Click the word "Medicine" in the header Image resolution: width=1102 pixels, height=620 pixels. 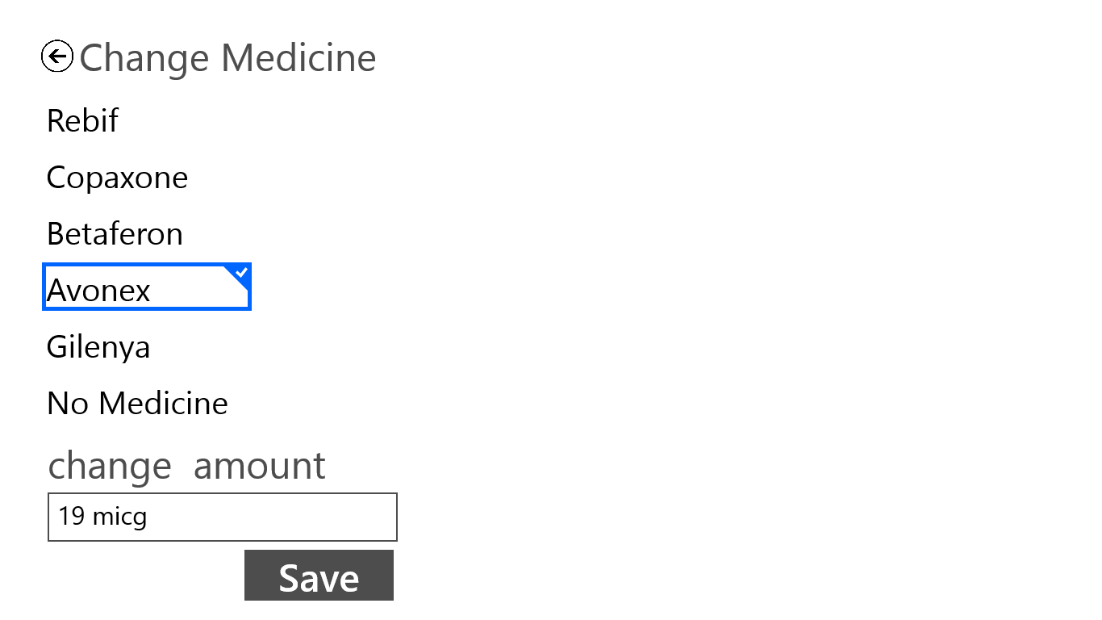click(x=298, y=58)
